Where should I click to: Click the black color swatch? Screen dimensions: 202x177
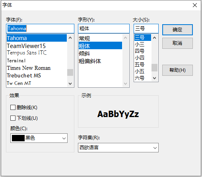click(18, 138)
